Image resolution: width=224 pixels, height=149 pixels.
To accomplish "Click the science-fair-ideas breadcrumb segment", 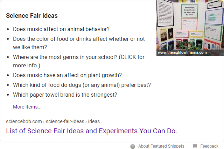I will (65, 121).
